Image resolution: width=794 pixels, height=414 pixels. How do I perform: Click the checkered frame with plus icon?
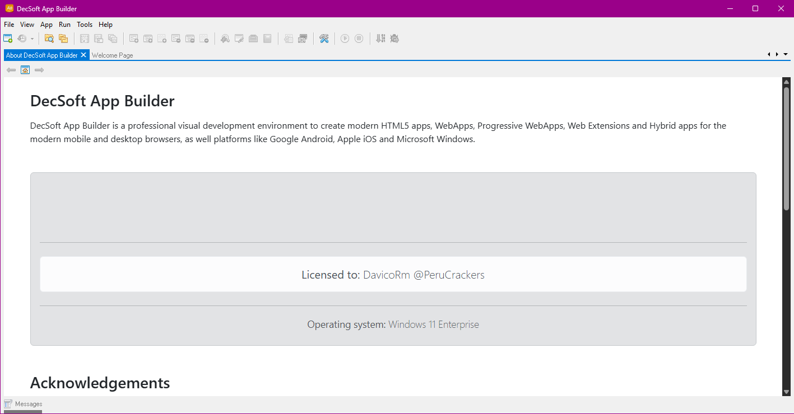point(162,39)
